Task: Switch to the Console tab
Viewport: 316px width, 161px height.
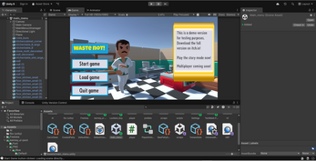Action: (29, 103)
